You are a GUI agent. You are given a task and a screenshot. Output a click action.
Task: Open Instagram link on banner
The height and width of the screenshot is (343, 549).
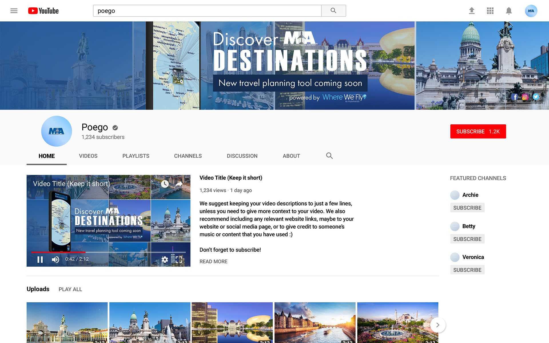pyautogui.click(x=525, y=97)
